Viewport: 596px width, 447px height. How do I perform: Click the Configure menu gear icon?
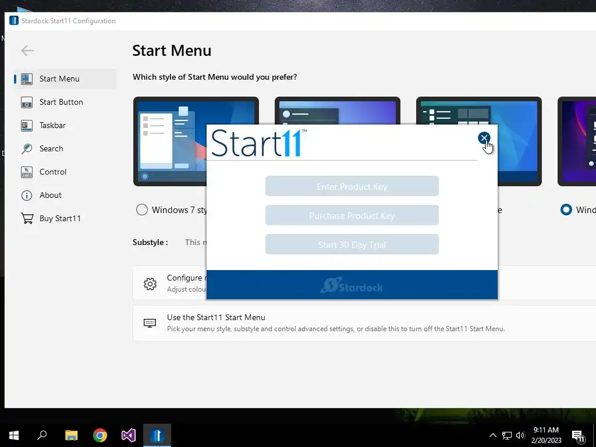150,283
